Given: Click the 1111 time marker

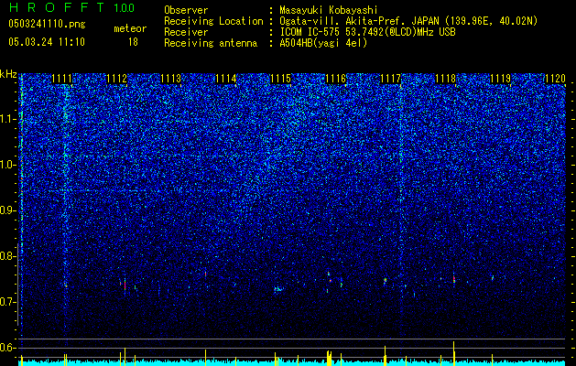Looking at the screenshot, I should (x=61, y=79).
